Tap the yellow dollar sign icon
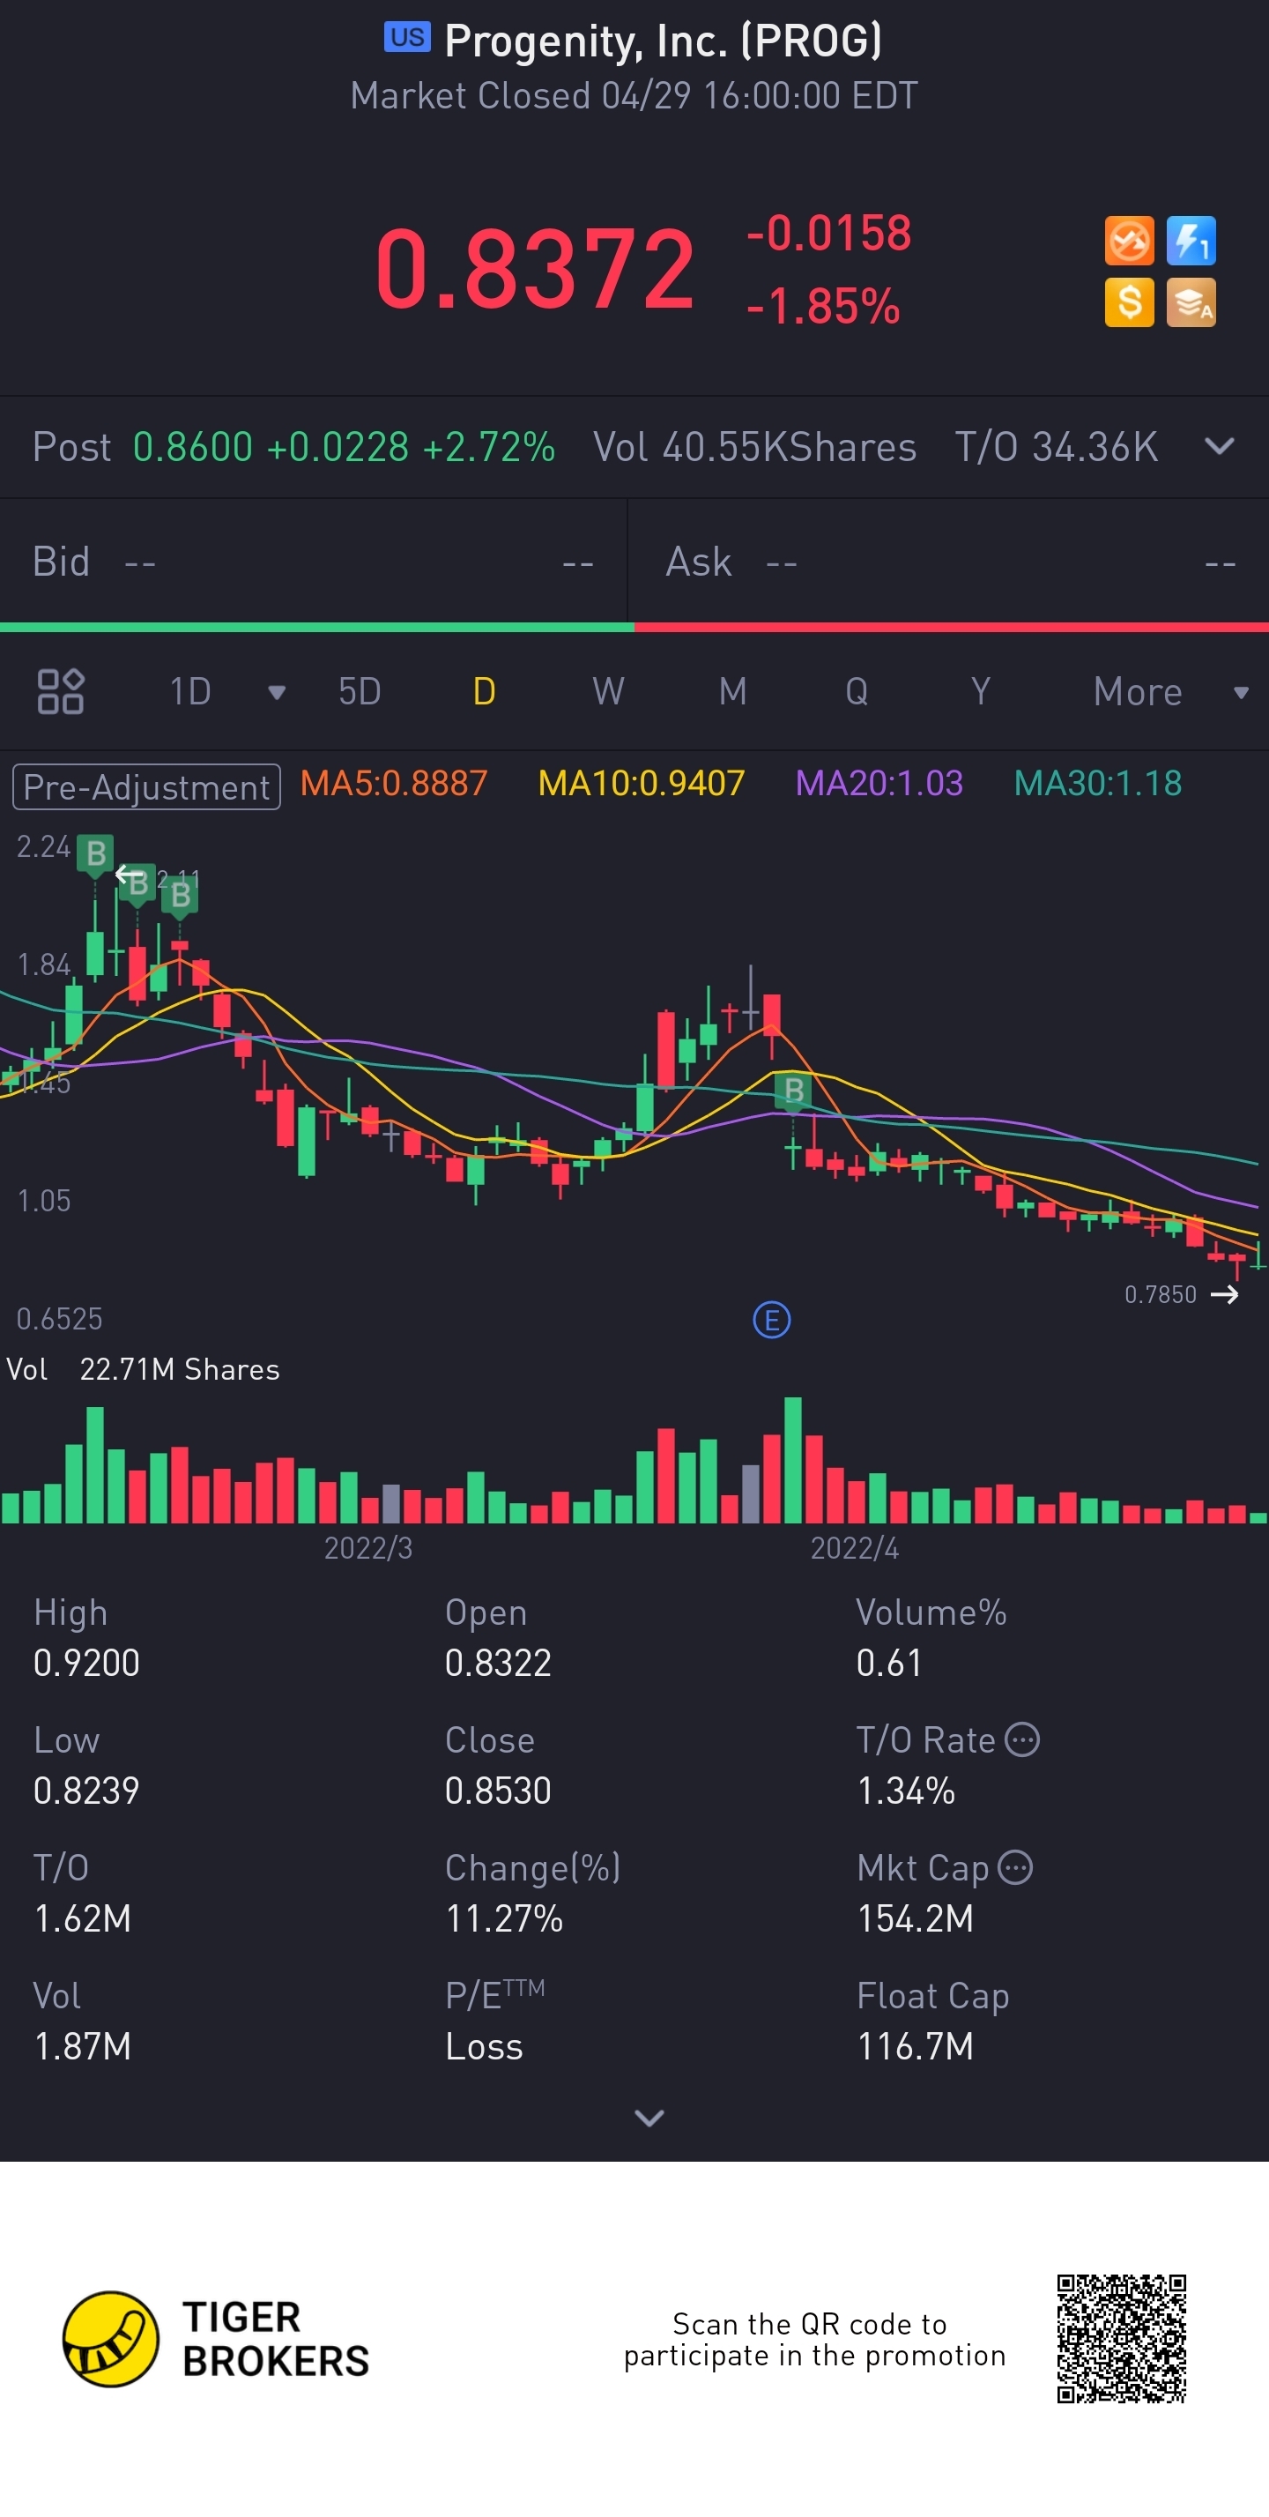The width and height of the screenshot is (1269, 2517). [1128, 302]
